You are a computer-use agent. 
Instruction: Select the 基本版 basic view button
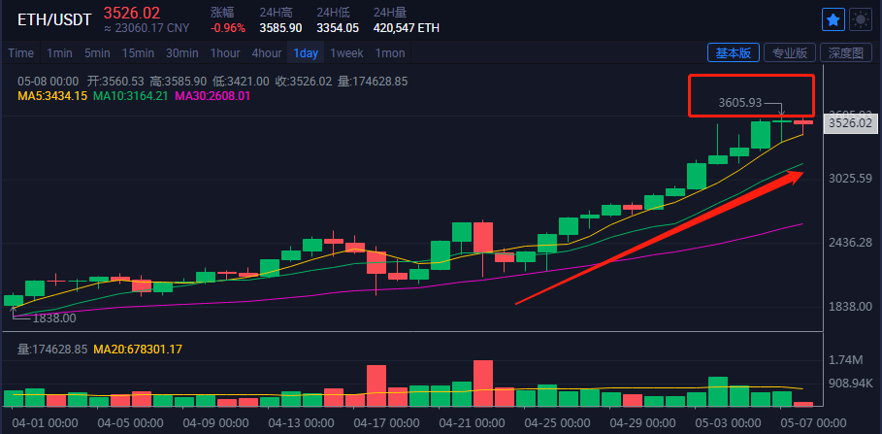[x=733, y=52]
